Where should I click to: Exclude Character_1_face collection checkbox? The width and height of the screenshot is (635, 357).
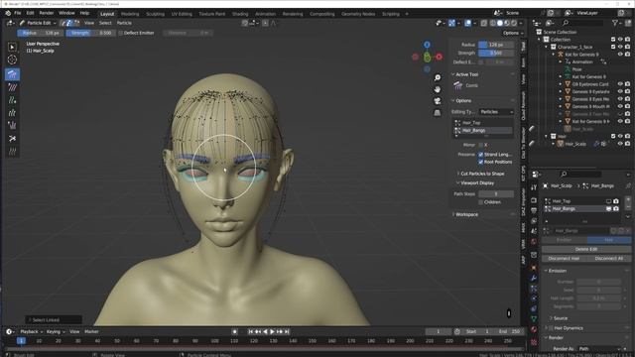[x=613, y=47]
